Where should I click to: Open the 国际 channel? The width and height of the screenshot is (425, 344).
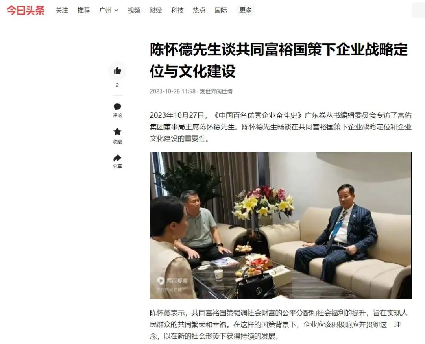click(221, 11)
